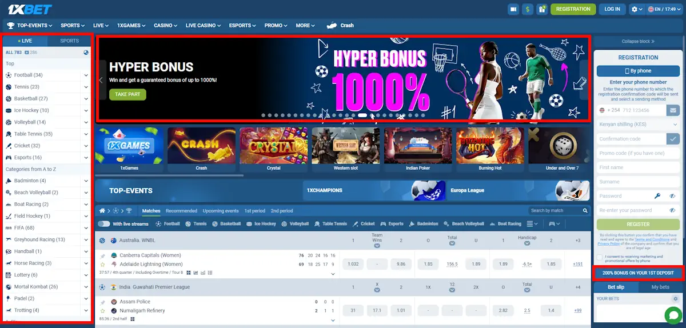686x328 pixels.
Task: Filter matches by Boat Racing icon
Action: coord(506,224)
